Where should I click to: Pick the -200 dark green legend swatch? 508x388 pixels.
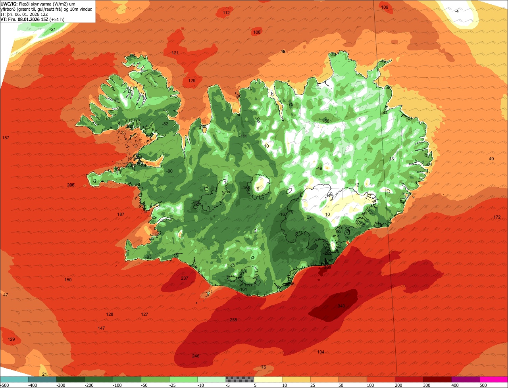98,379
